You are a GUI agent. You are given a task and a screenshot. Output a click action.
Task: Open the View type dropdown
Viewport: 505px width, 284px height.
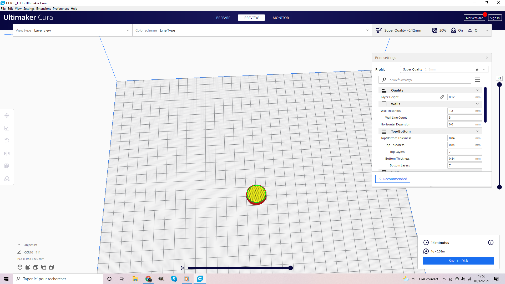click(73, 30)
